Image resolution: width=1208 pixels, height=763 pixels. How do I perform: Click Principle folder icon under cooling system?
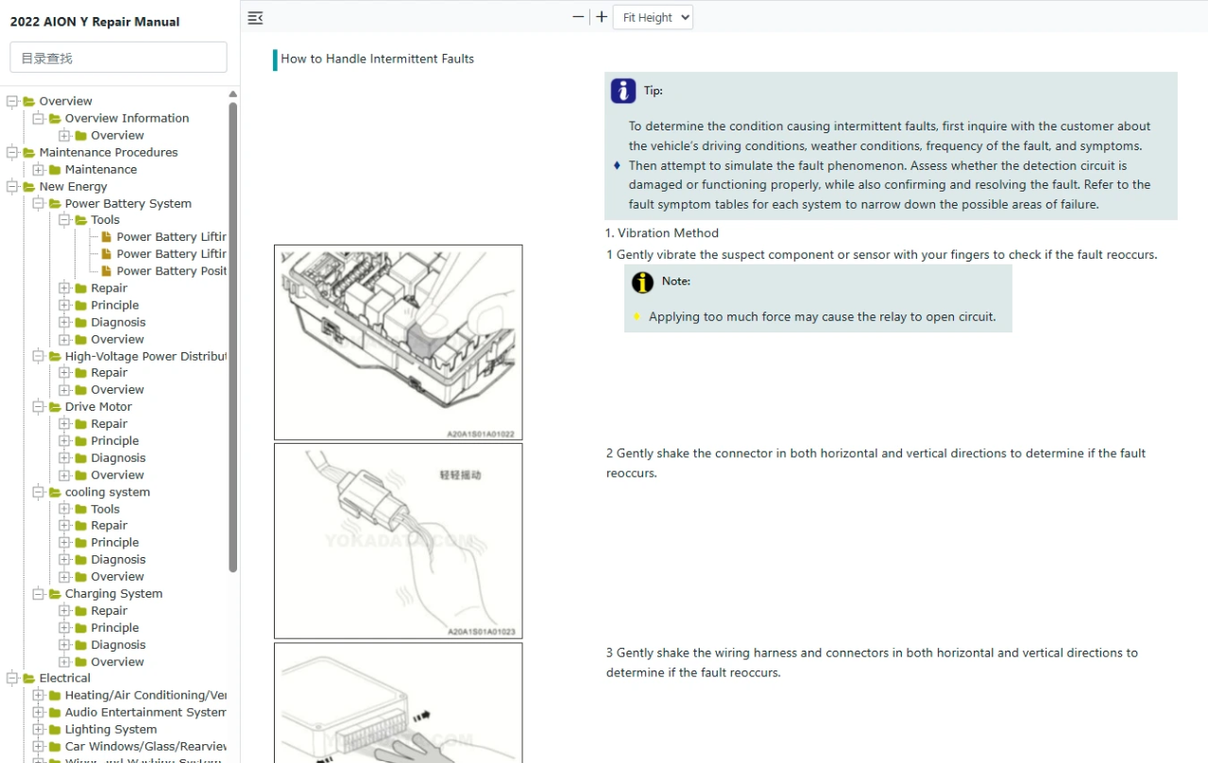point(81,543)
